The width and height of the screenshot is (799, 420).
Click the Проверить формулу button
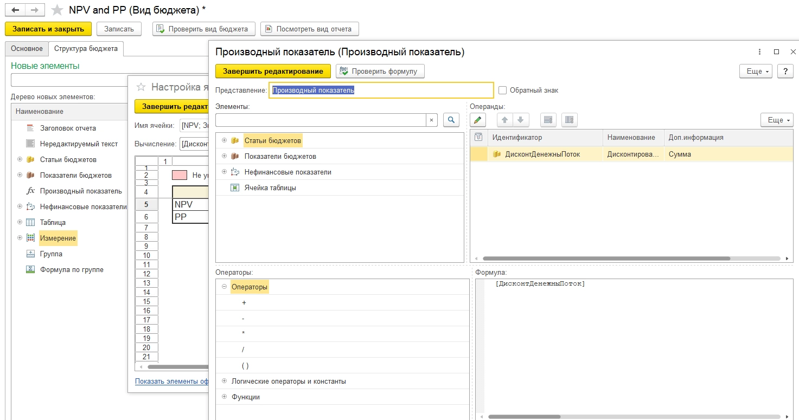[x=380, y=71]
